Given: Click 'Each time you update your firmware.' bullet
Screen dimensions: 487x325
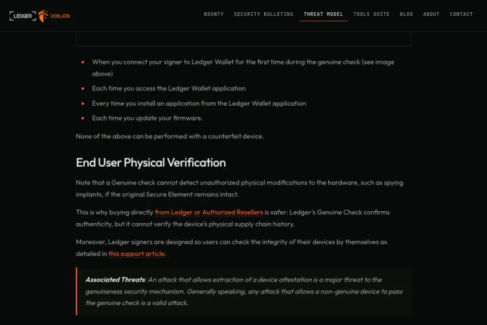Looking at the screenshot, I should (x=147, y=118).
